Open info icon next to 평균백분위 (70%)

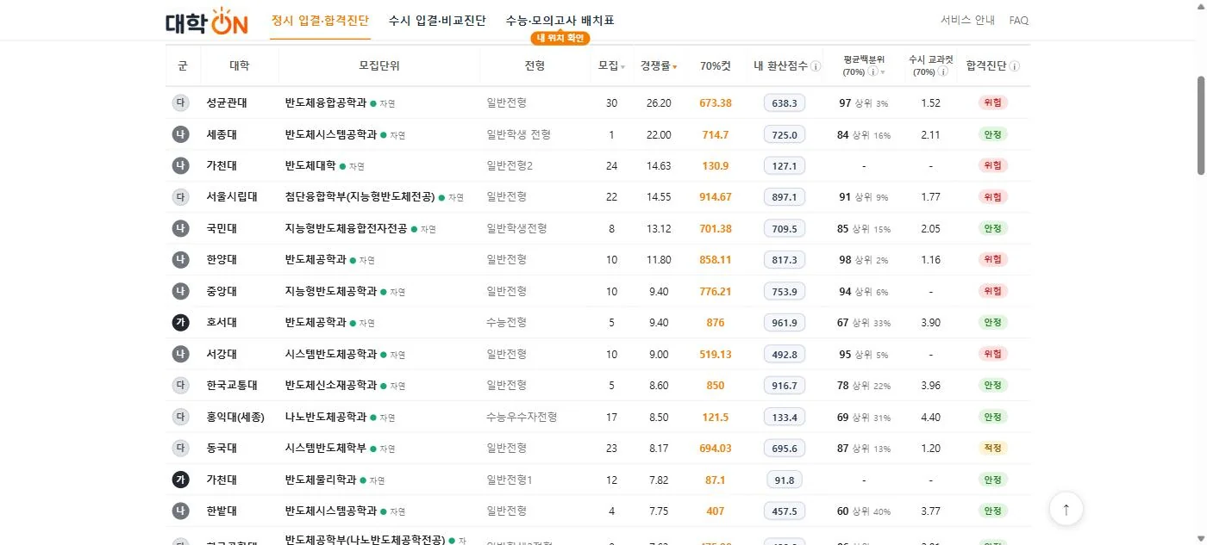tap(872, 72)
